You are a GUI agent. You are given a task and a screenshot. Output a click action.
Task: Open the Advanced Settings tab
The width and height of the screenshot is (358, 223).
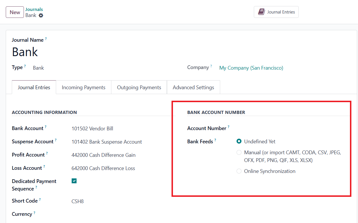click(x=193, y=87)
